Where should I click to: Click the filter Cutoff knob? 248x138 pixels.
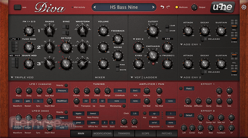coord(153,31)
